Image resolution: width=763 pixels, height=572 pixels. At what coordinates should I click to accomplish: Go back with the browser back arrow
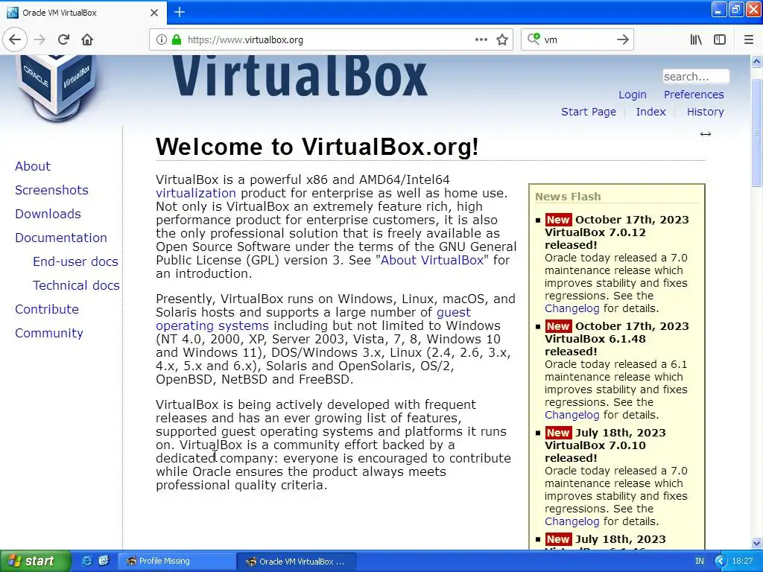click(x=15, y=39)
